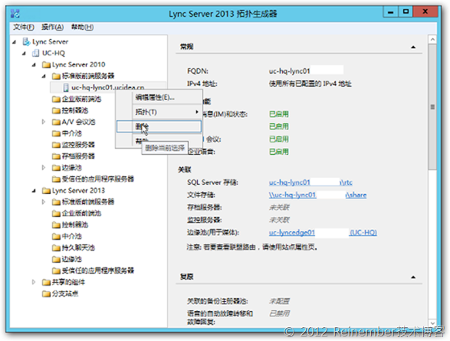
Task: Click the 监控服务器 folder icon
Action: point(56,145)
